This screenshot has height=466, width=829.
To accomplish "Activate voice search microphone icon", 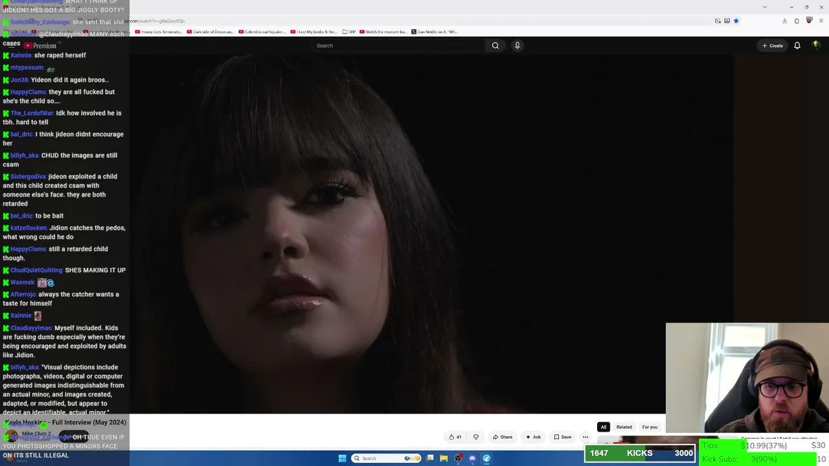I will coord(517,45).
